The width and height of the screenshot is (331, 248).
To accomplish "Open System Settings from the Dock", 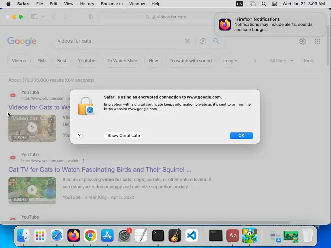I will (x=124, y=235).
